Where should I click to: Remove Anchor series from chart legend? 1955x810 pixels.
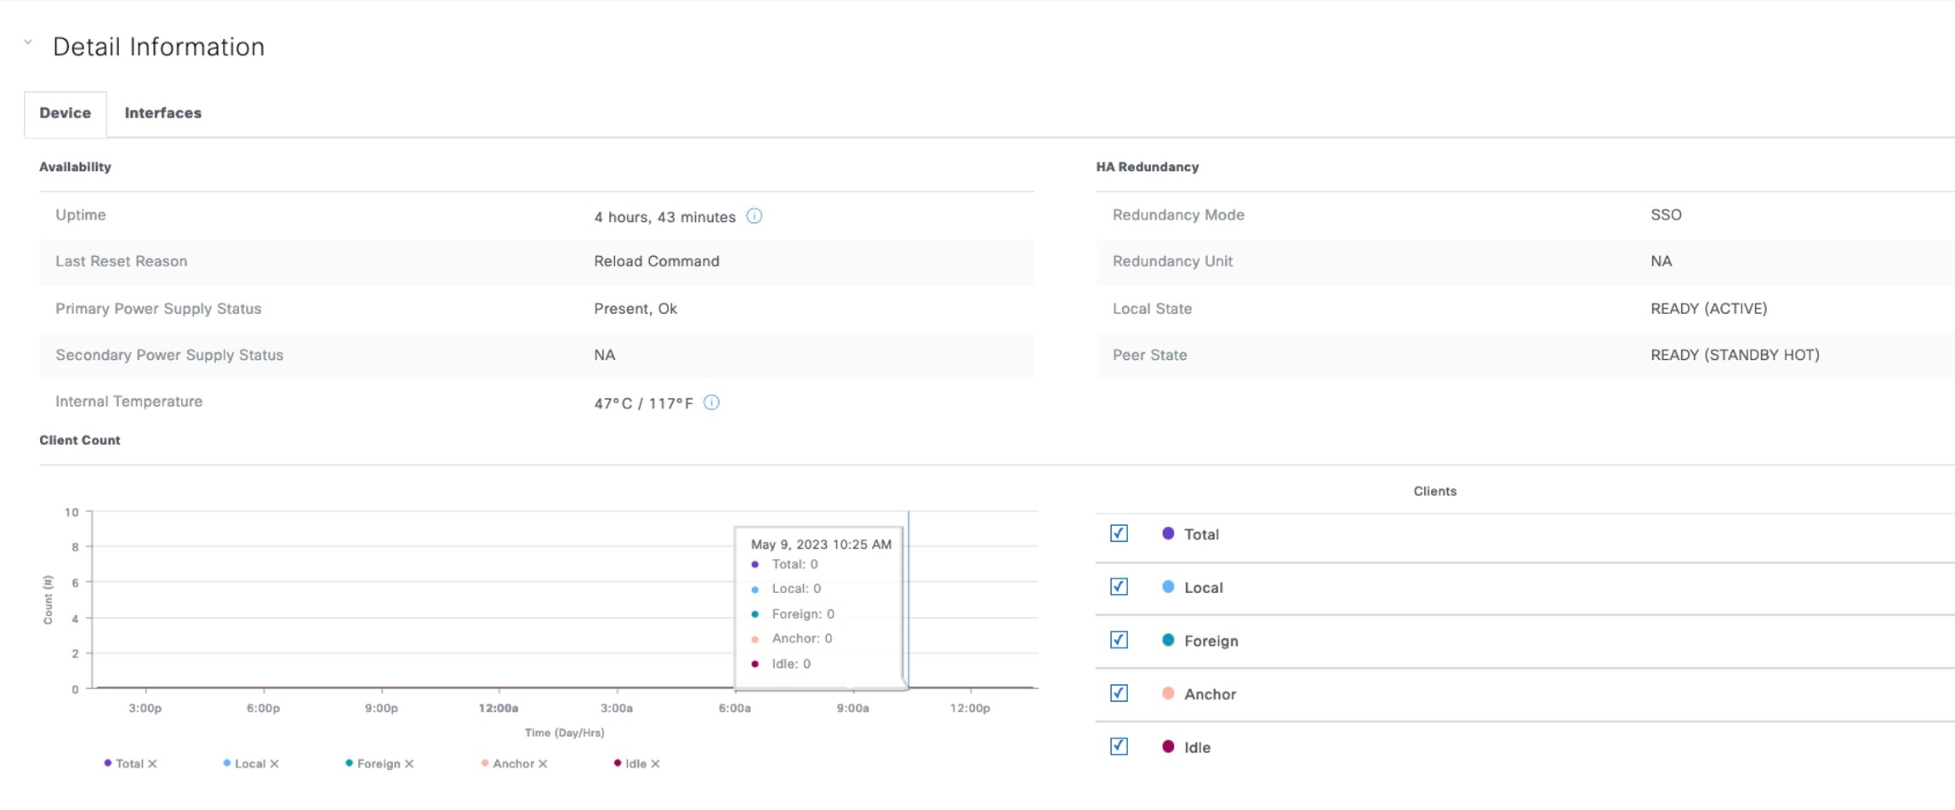tap(543, 764)
